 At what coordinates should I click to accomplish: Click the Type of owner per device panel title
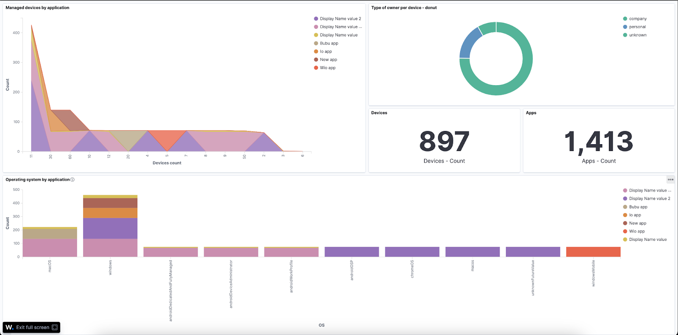pos(404,8)
